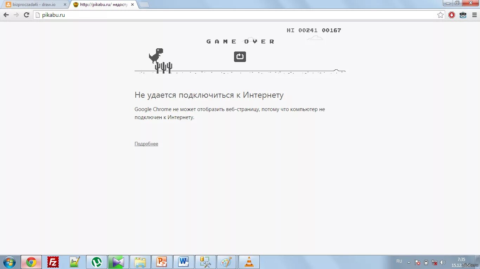Click the purple bow-tie taskbar app icon
Viewport: 480px width, 269px height.
click(x=118, y=262)
